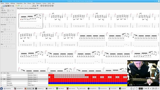
Task: Click the Open file toolbar icon
Action: click(x=4, y=6)
